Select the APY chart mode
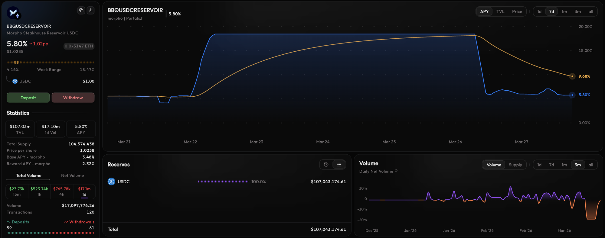605x238 pixels. pos(484,11)
